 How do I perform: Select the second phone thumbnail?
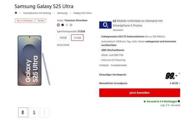pos(34,112)
